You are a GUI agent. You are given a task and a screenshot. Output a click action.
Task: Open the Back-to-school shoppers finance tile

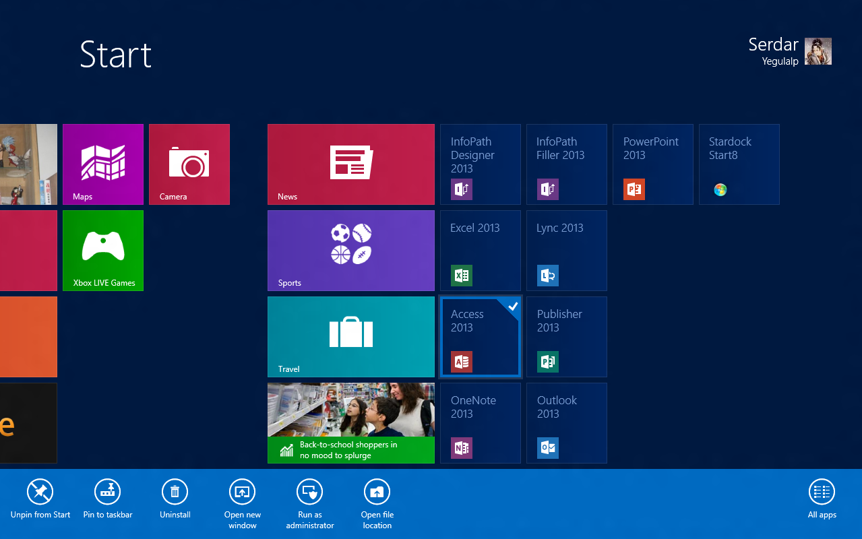[351, 423]
